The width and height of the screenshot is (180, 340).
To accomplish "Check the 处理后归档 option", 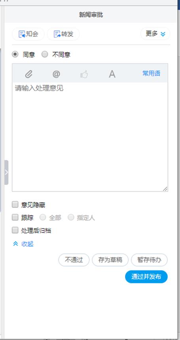I will point(15,230).
